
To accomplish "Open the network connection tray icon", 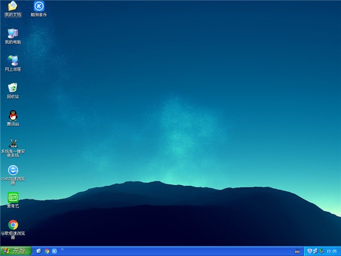I will (315, 251).
